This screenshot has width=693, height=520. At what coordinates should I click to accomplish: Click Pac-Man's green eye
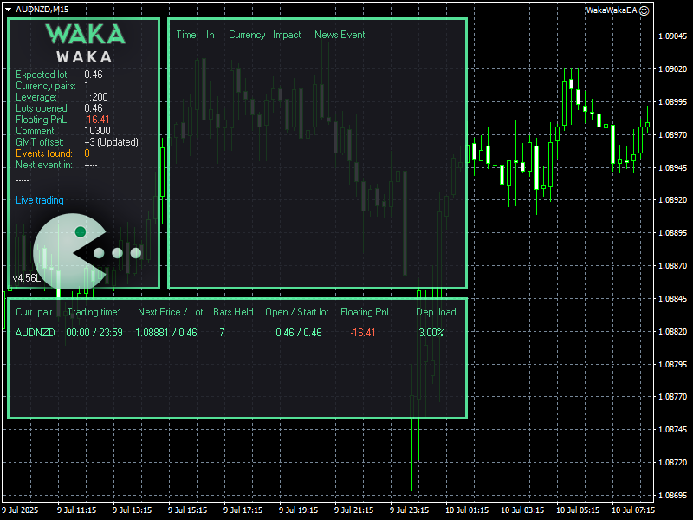coord(81,231)
